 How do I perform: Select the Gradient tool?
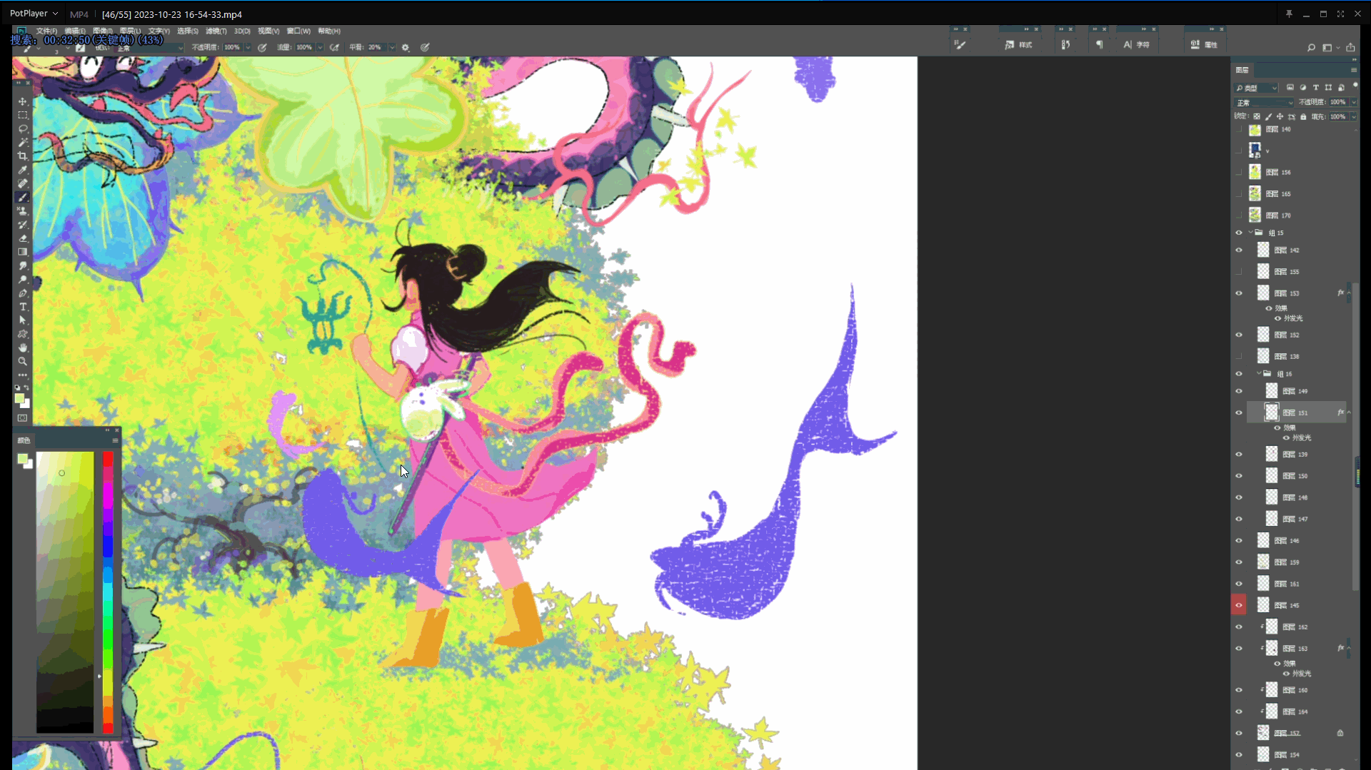pos(23,252)
